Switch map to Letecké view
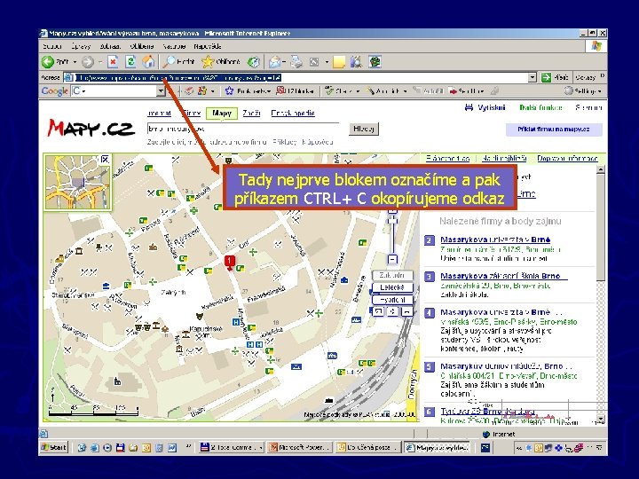This screenshot has width=639, height=479. tap(392, 287)
